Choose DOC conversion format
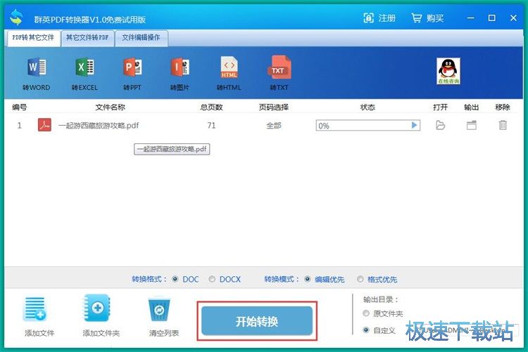Screen dimensions: 528x352 tap(175, 279)
